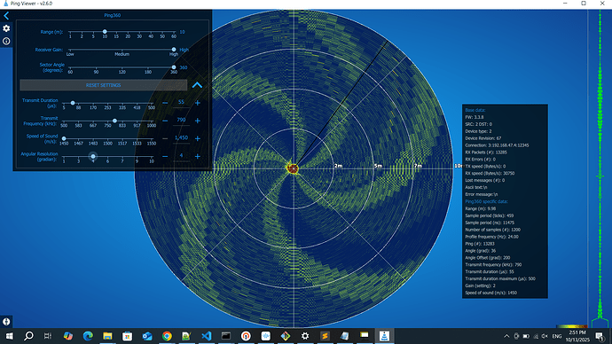Click the Transmit Frequency slider handle

pyautogui.click(x=114, y=121)
